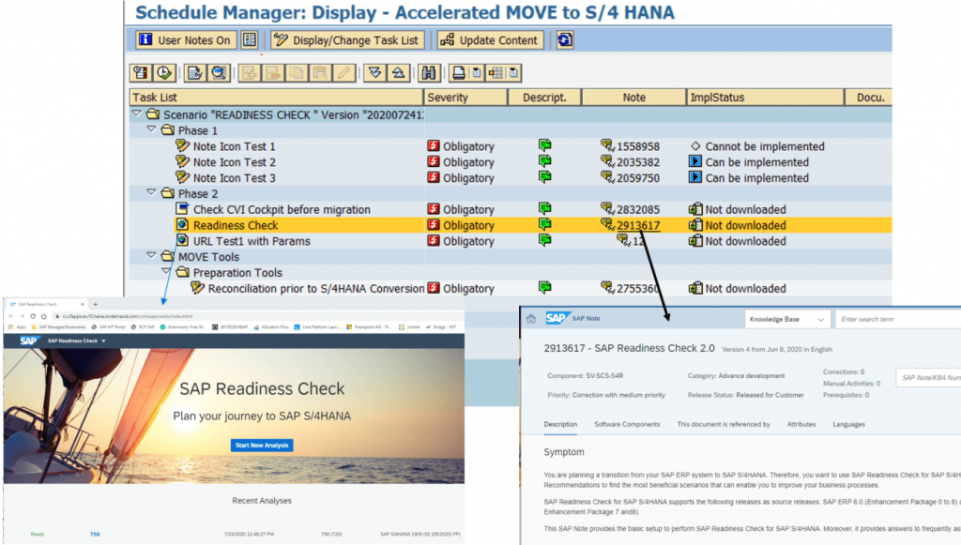Click Not downloaded icon for Check CVI Cockpit row

coord(695,209)
